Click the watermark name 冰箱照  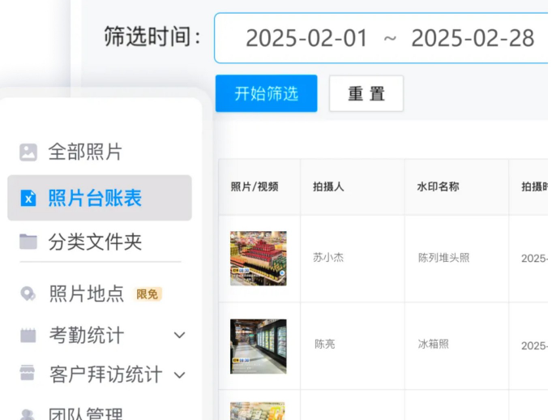click(x=434, y=344)
